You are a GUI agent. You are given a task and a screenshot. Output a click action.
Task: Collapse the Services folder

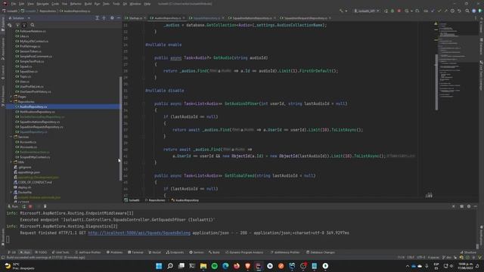click(x=11, y=137)
